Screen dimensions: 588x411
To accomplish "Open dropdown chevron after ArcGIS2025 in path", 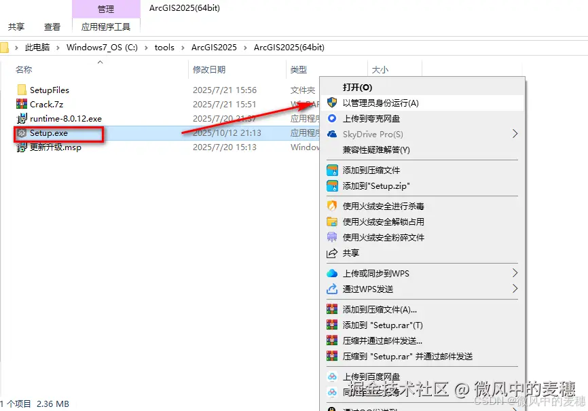I will point(245,48).
